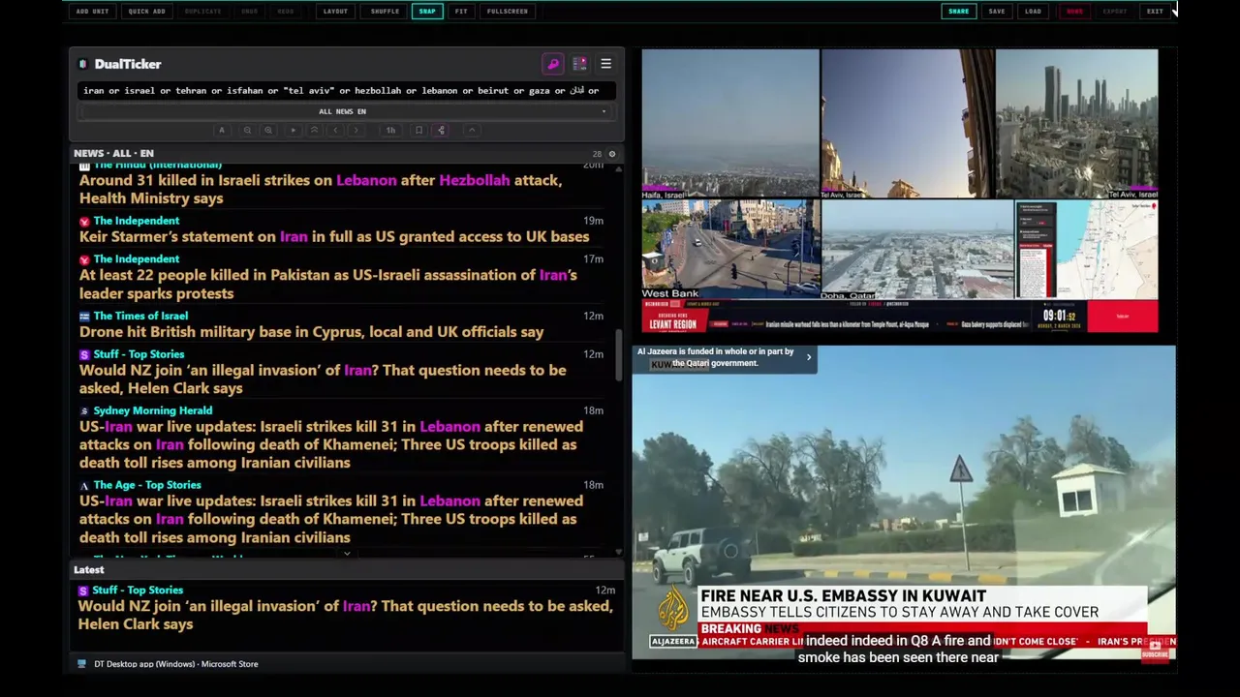Expand the feed with the down chevron

pyautogui.click(x=347, y=555)
